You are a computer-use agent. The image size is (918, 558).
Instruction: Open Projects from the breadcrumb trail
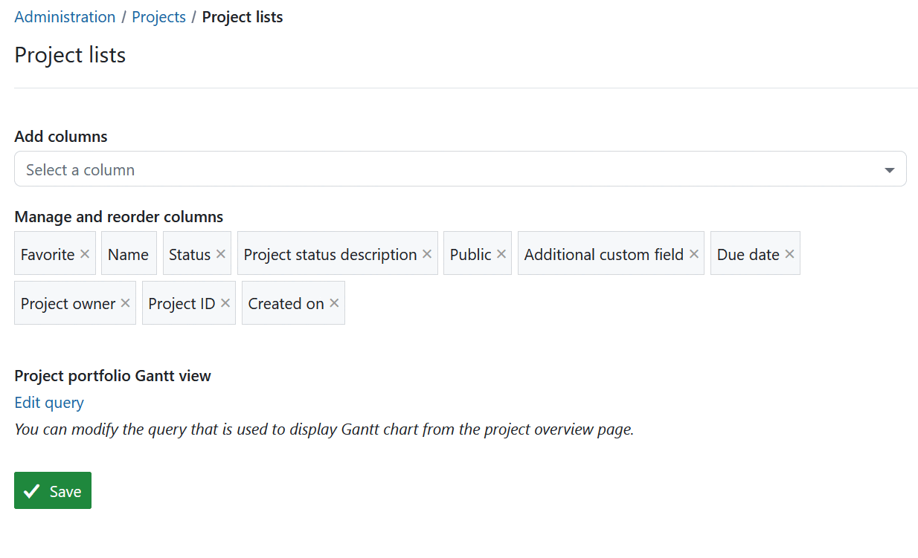(x=158, y=16)
